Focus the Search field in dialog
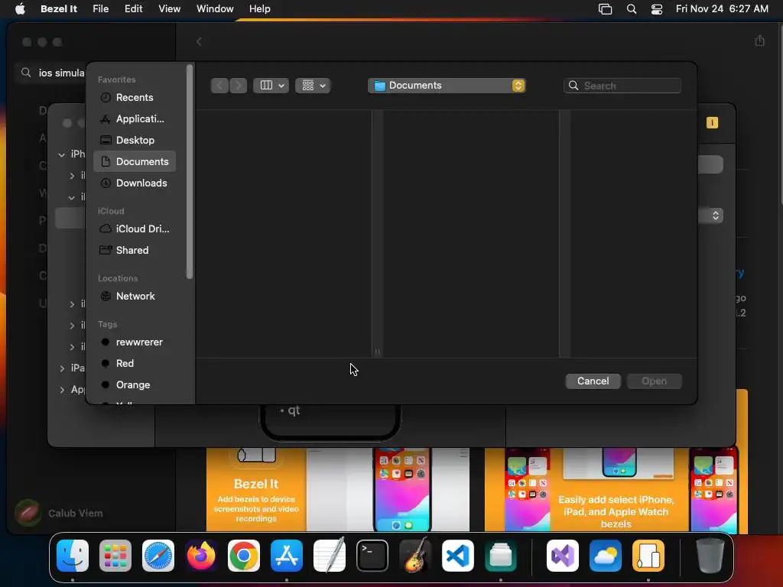 [622, 86]
